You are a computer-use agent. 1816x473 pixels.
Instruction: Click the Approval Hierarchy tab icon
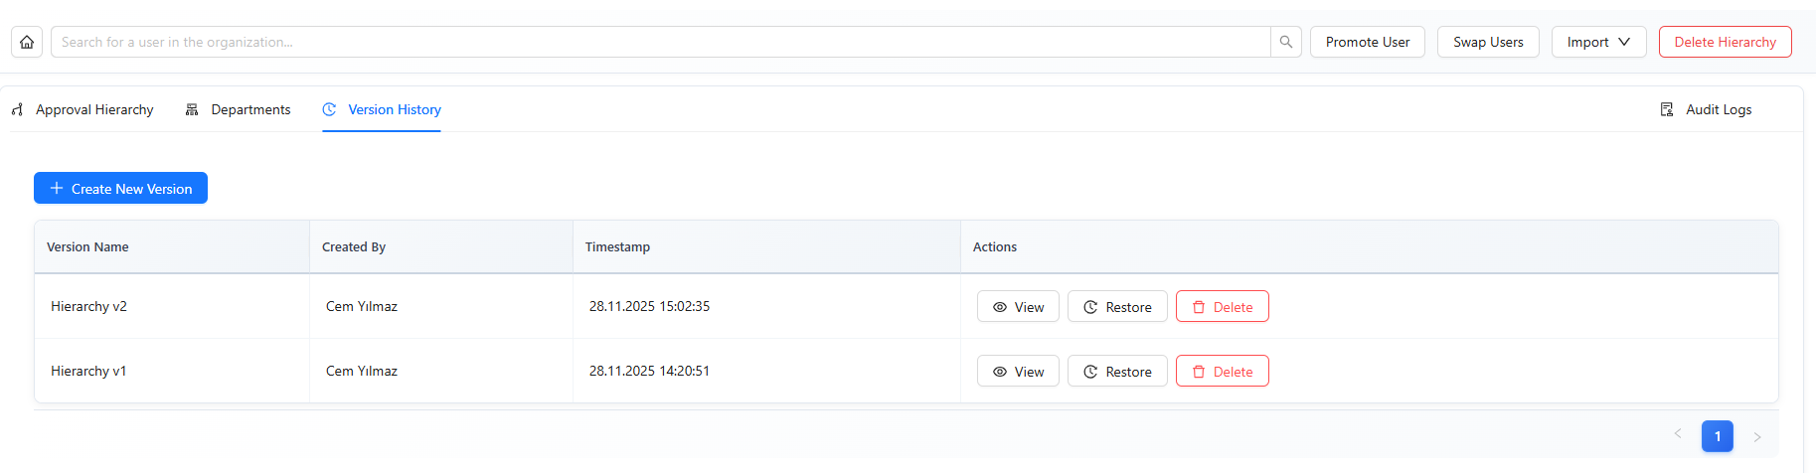click(17, 109)
